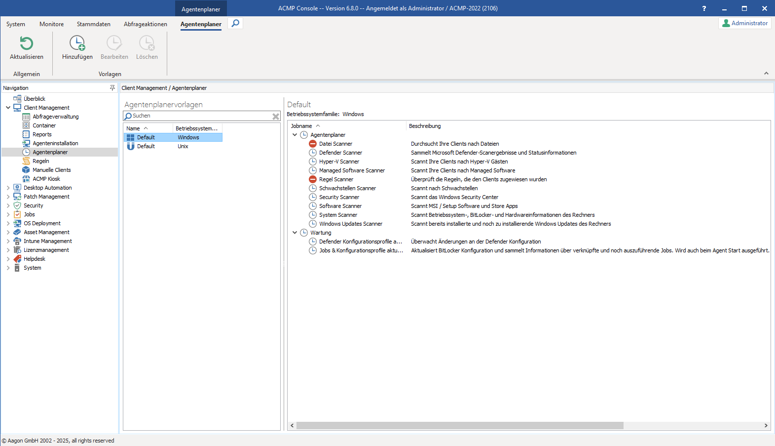Collapse the Client Management tree node

[8, 108]
